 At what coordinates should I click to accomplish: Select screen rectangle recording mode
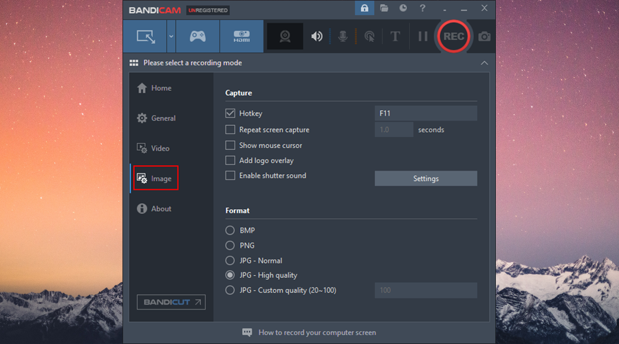pyautogui.click(x=145, y=36)
